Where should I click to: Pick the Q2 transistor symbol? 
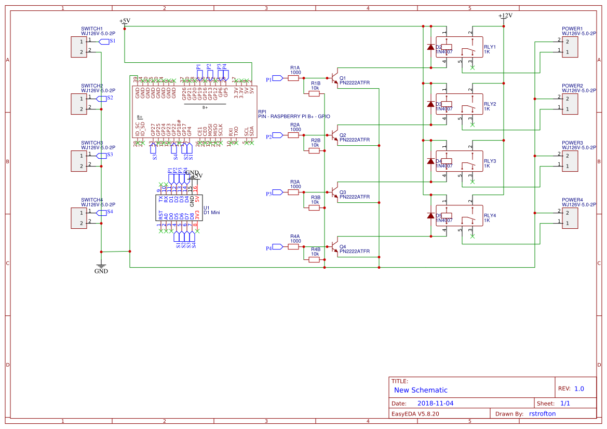click(x=334, y=135)
